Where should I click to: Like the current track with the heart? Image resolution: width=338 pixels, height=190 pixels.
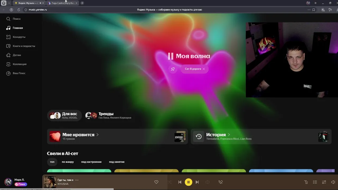156,182
